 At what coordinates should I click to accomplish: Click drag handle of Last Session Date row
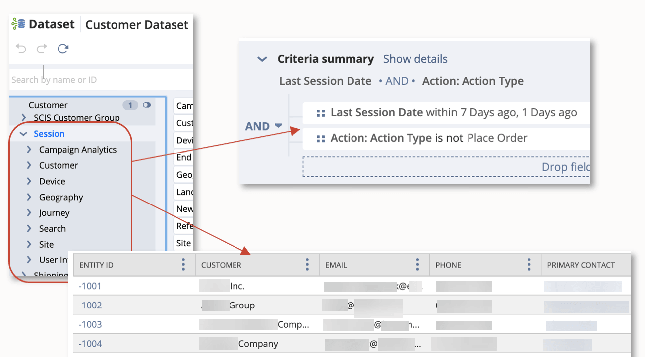coord(321,113)
